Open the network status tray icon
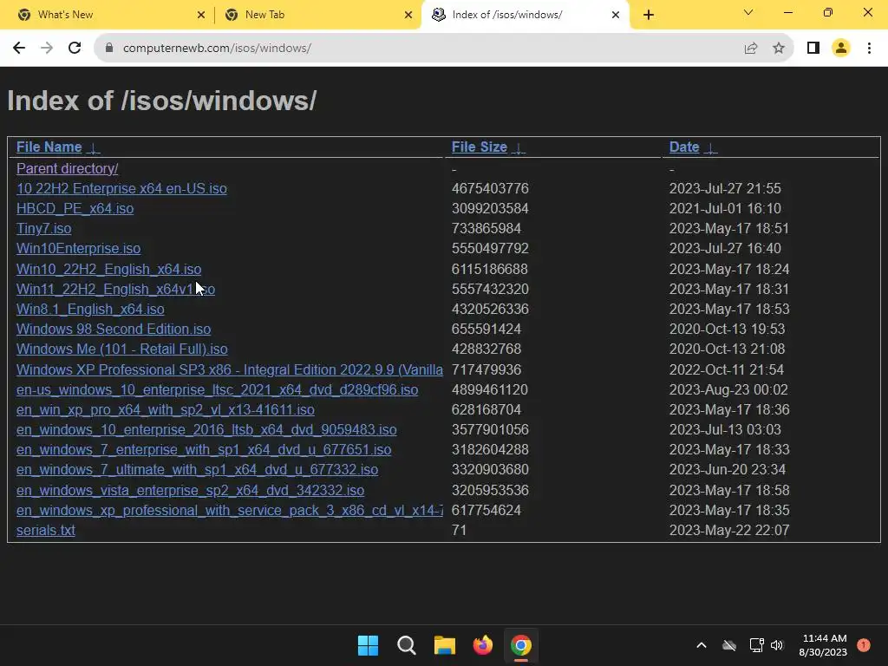 coord(756,645)
